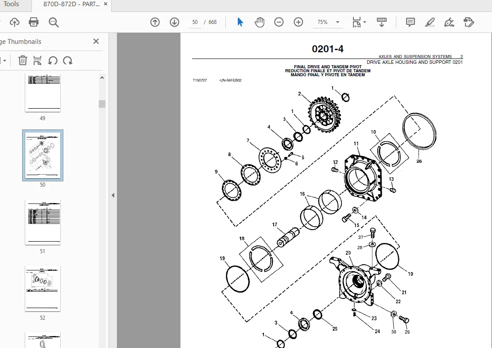
Task: Go to previous page arrow
Action: (x=155, y=22)
